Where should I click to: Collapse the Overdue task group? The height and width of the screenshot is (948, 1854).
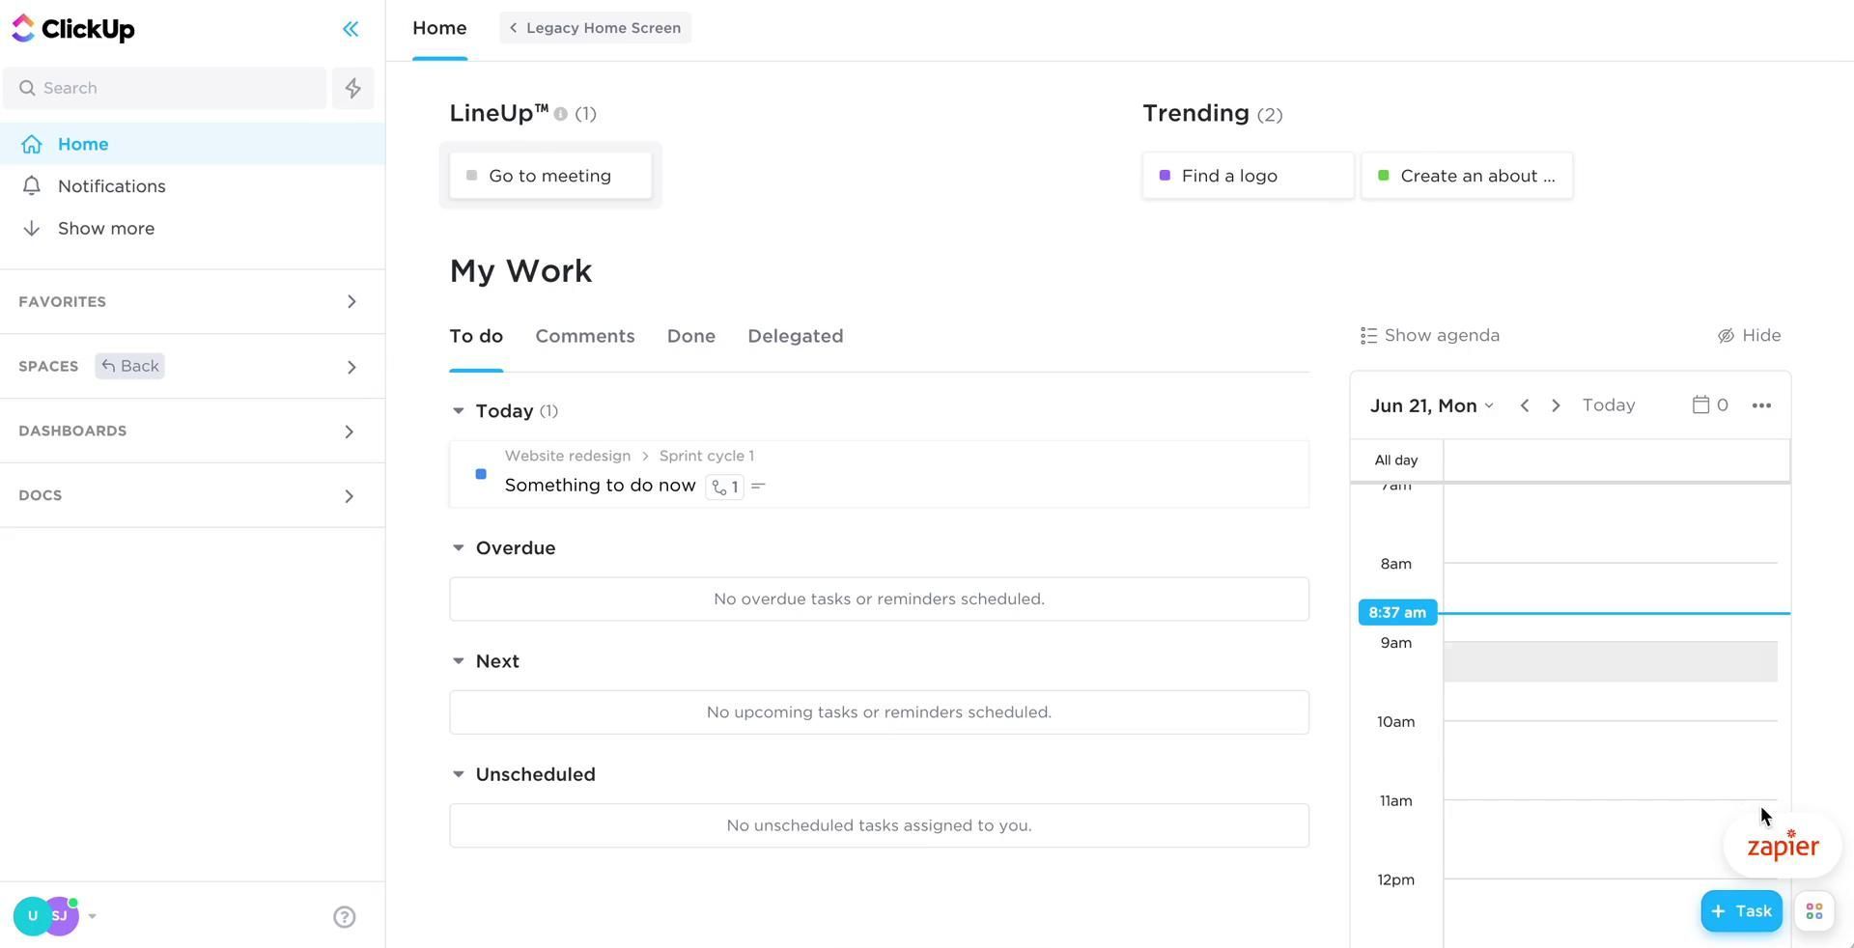[459, 548]
